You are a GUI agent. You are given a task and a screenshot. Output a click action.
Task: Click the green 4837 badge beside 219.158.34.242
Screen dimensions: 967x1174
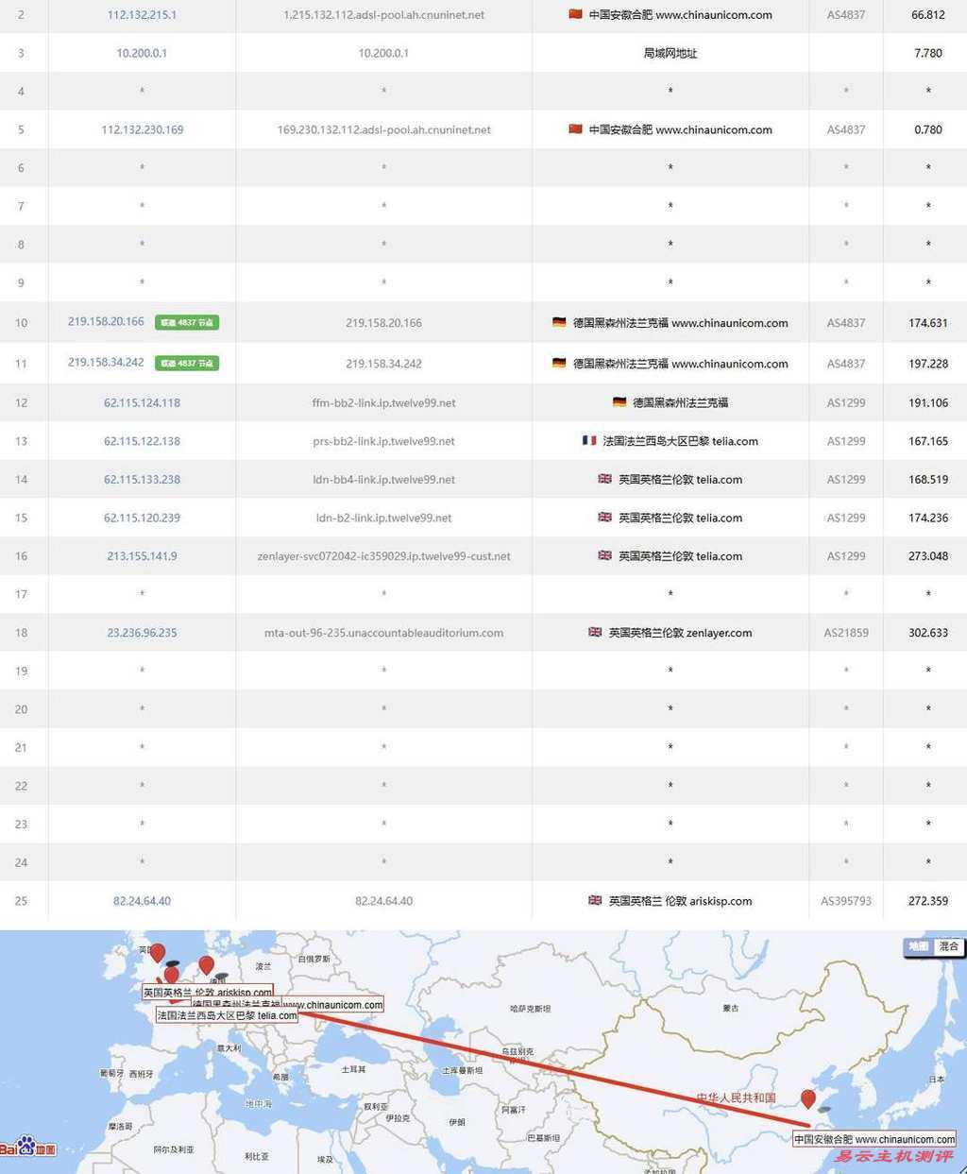[x=187, y=364]
